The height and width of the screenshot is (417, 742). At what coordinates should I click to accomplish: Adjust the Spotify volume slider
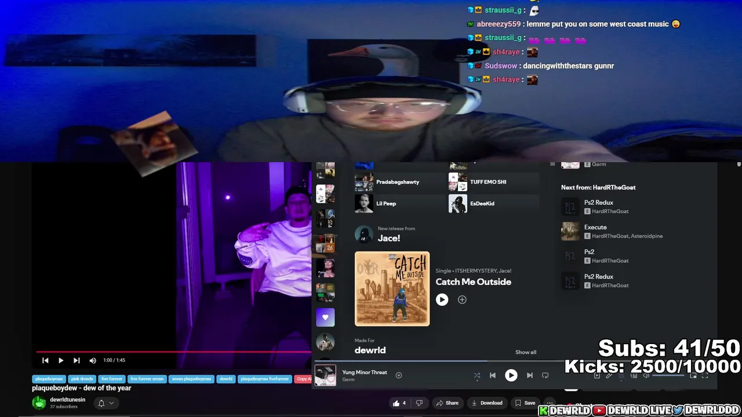coord(669,375)
